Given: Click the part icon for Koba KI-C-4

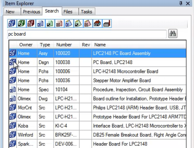Looking at the screenshot, I should [x=13, y=126].
